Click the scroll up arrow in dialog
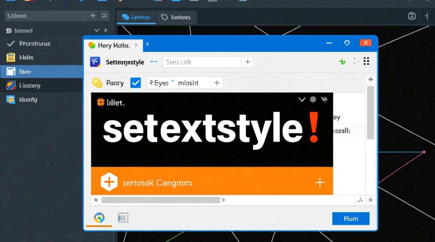The width and height of the screenshot is (435, 242). [x=371, y=79]
